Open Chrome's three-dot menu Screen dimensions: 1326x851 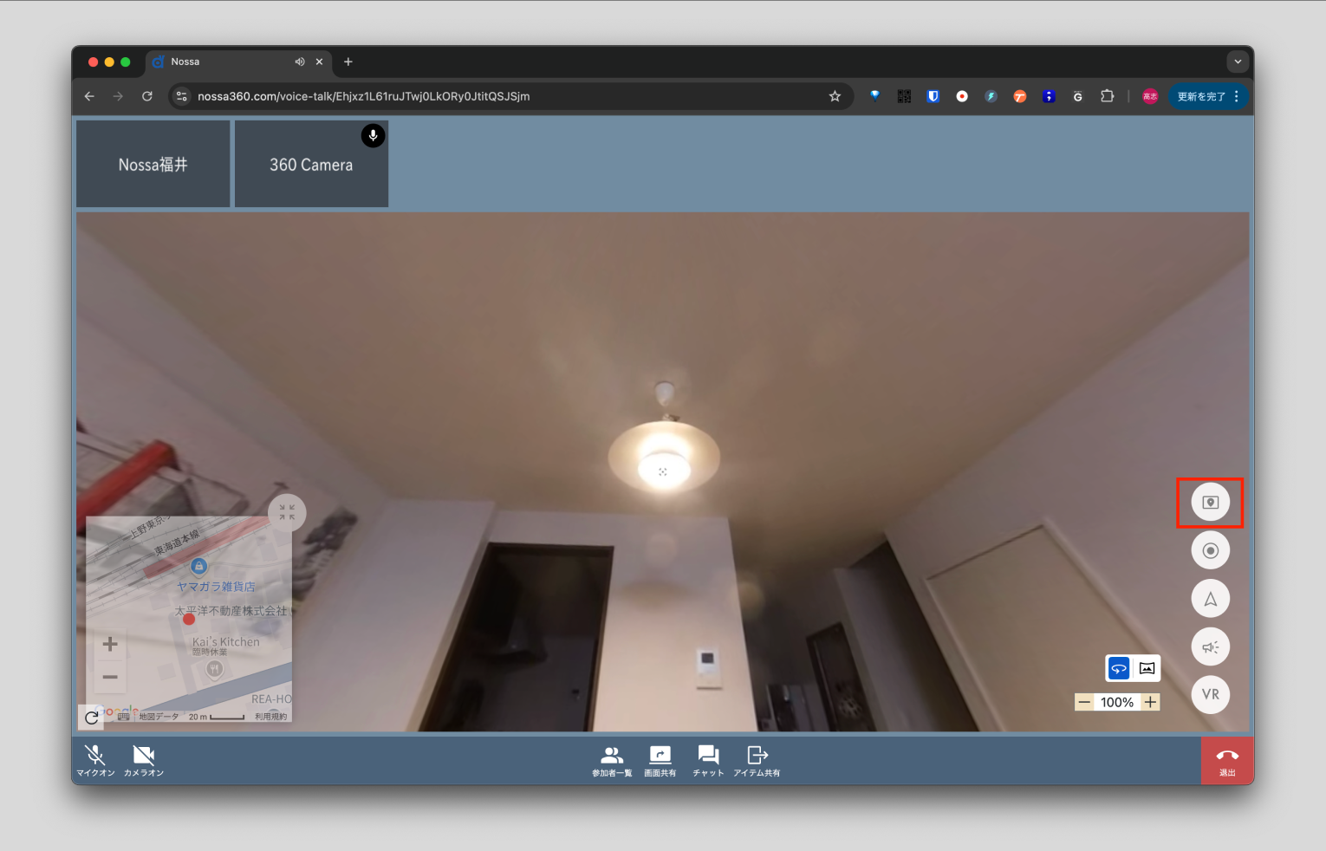1237,96
